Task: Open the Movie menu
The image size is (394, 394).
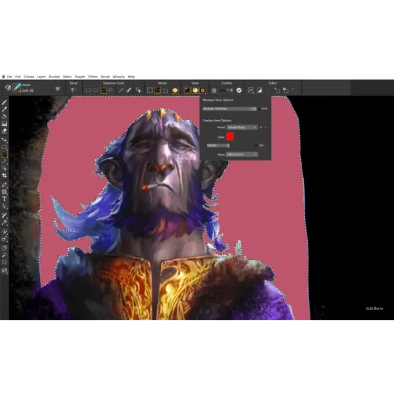Action: click(x=105, y=76)
